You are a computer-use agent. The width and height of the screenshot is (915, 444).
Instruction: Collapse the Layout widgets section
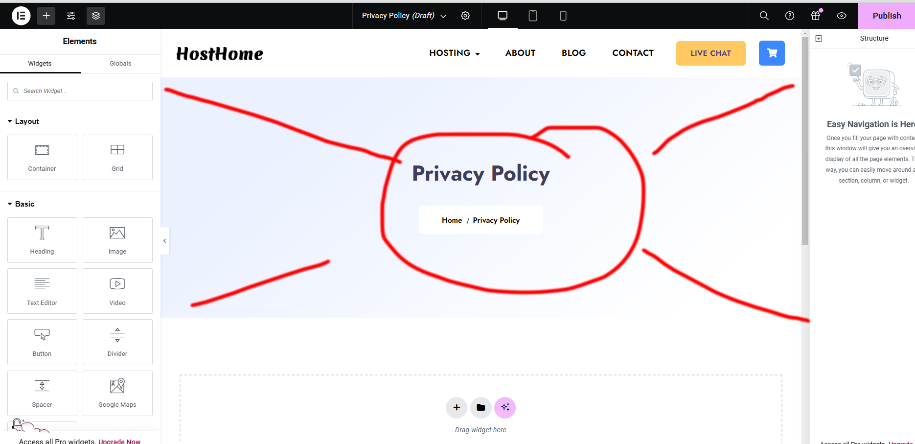(x=23, y=121)
